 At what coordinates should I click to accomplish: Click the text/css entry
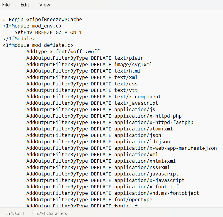(x=126, y=84)
